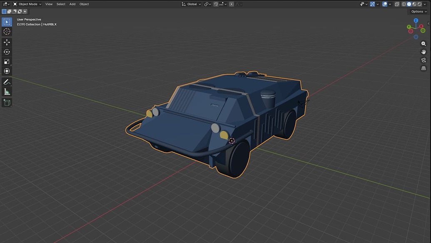Viewport: 431px width, 243px height.
Task: Switch to Solid viewport shading
Action: point(409,4)
